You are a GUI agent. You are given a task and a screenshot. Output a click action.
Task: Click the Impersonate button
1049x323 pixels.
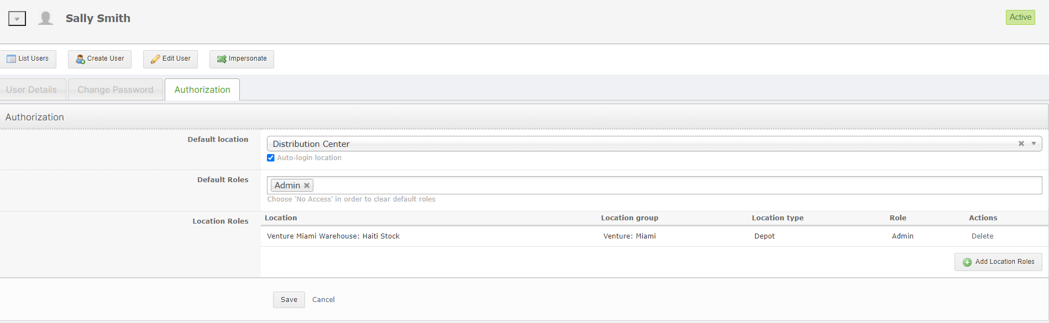tap(242, 59)
